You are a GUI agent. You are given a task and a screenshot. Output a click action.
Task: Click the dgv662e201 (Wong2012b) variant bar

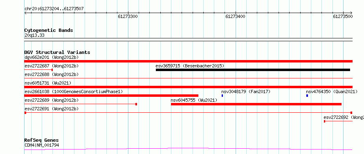pos(188,61)
